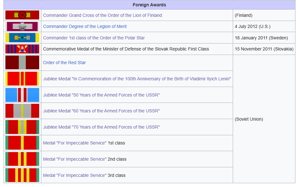Viewport: 298px width, 187px height.
Task: Click the Order of the Polar Star ribbon
Action: point(22,38)
